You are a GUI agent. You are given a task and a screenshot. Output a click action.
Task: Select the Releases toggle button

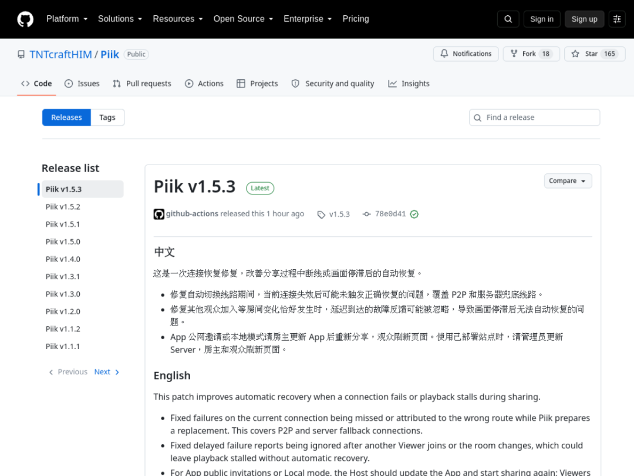click(67, 118)
